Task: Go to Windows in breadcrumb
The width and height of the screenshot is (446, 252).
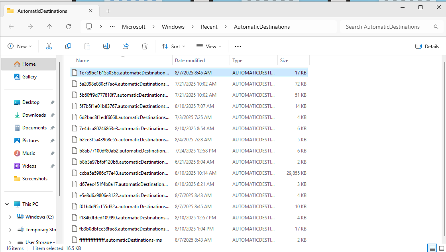Action: [173, 27]
